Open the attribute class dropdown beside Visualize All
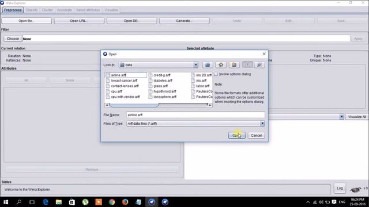369x207 pixels. click(x=341, y=117)
